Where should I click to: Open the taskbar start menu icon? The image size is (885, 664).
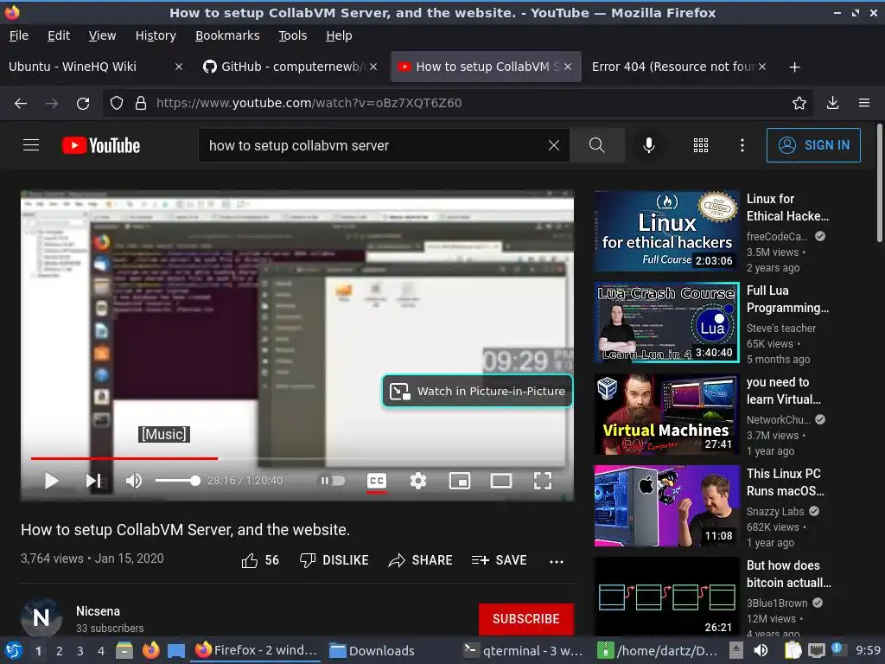point(14,651)
